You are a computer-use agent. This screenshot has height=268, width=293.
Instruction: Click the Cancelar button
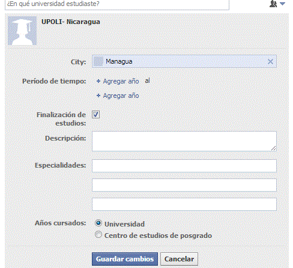[x=179, y=259]
